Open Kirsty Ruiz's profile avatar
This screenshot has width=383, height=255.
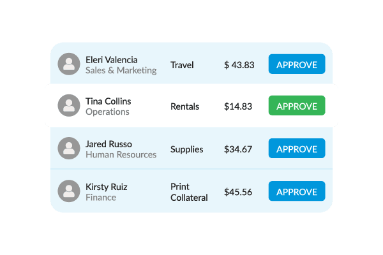point(68,191)
